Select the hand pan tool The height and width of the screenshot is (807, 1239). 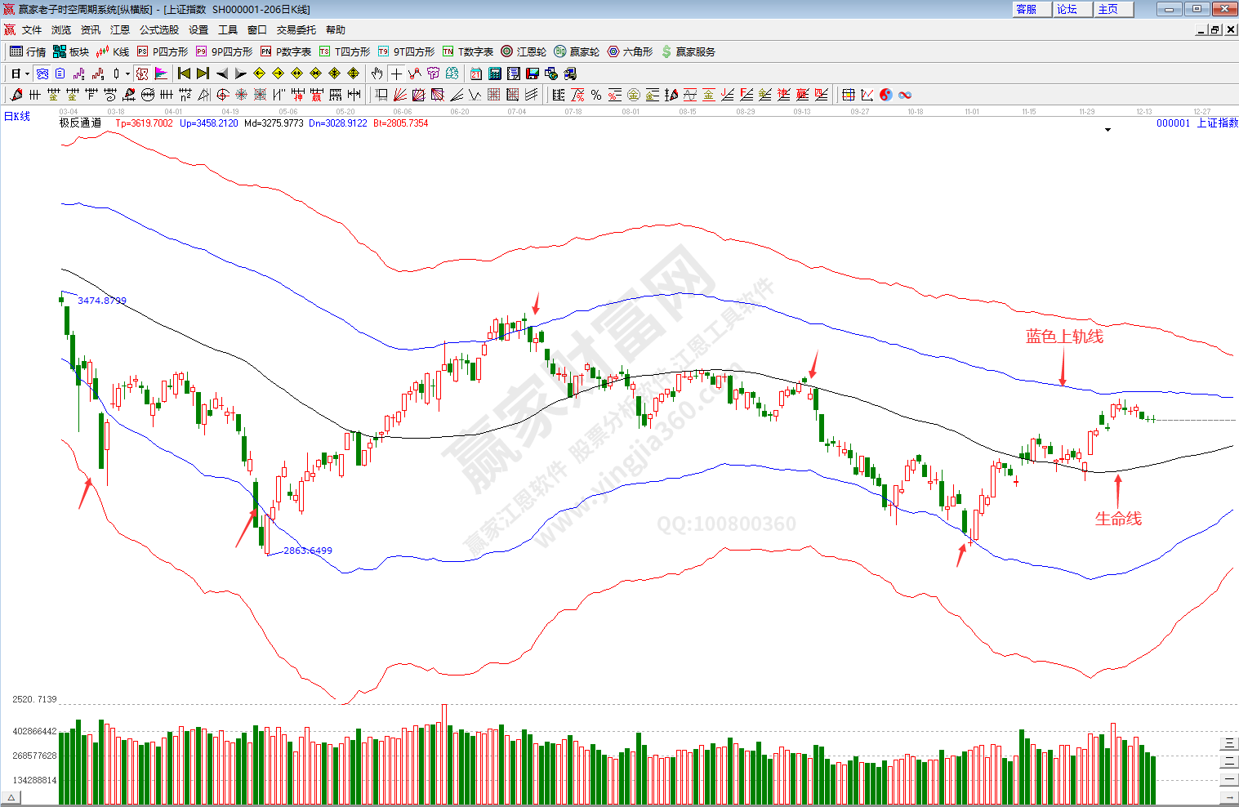377,74
